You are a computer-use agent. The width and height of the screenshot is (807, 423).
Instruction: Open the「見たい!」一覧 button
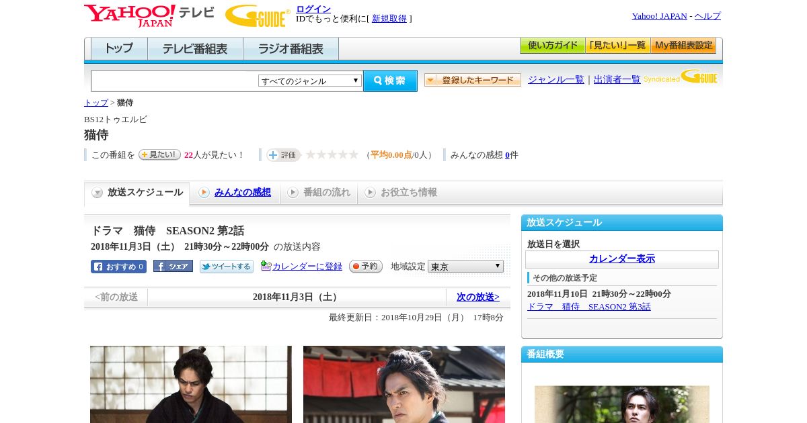click(x=618, y=46)
